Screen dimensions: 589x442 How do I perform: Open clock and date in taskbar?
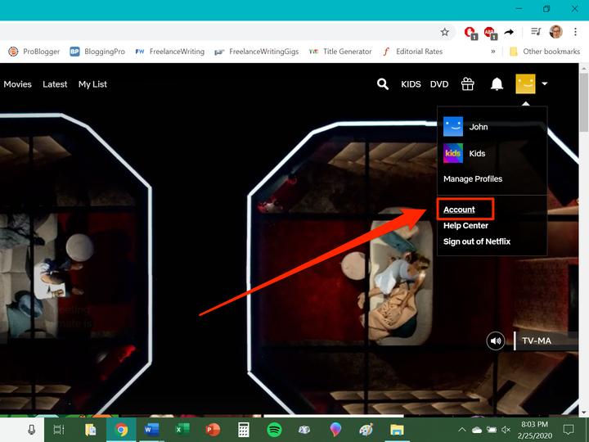(x=534, y=430)
